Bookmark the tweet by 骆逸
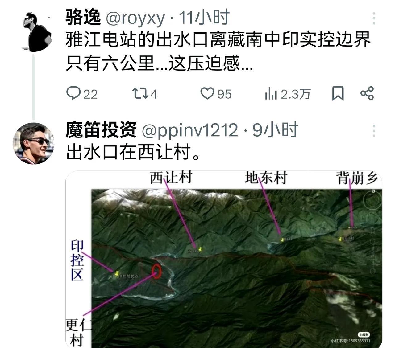Image resolution: width=395 pixels, height=348 pixels. (x=338, y=93)
